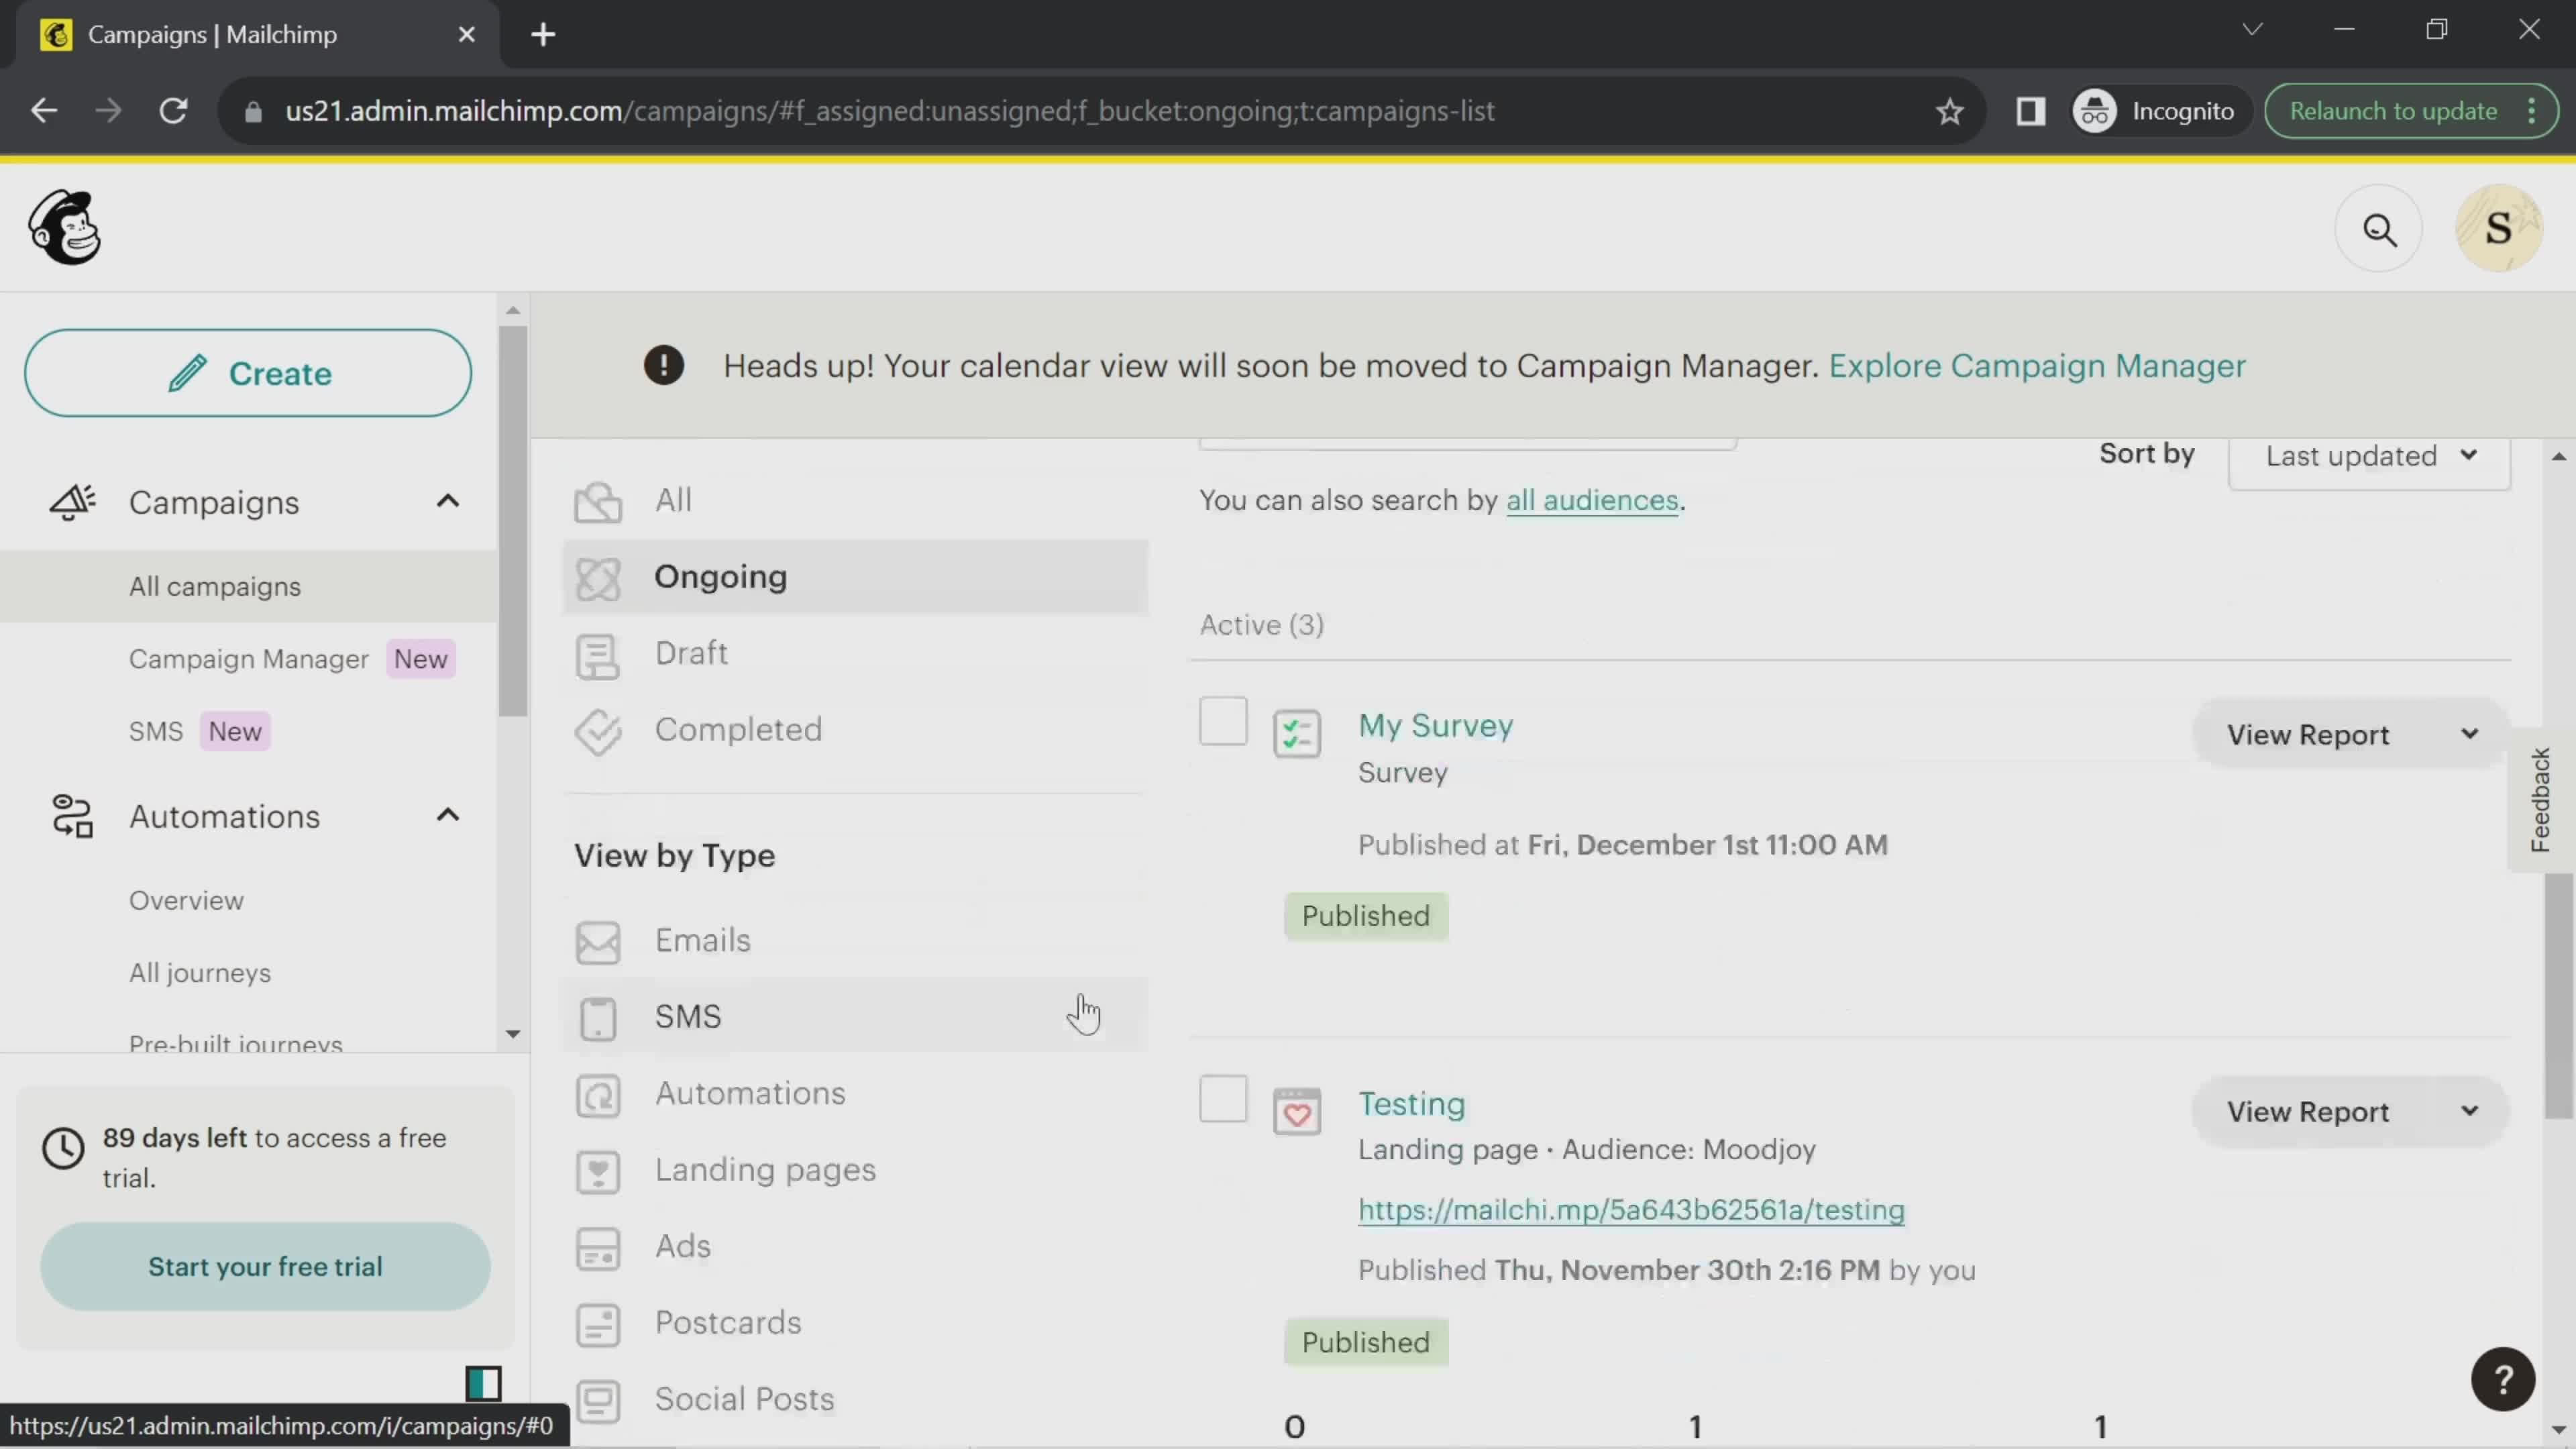
Task: Open the S profile avatar menu
Action: tap(2498, 228)
